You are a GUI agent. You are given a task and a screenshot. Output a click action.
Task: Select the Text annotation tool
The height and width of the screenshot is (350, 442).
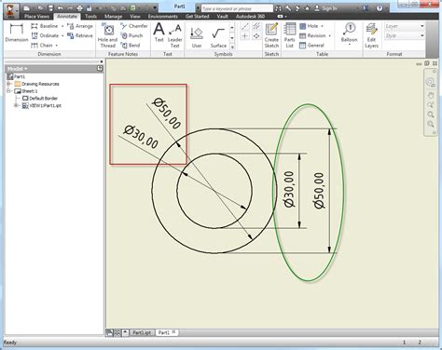click(159, 33)
